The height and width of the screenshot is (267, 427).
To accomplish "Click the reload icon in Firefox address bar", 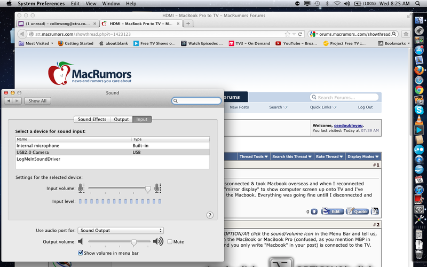I will [300, 34].
